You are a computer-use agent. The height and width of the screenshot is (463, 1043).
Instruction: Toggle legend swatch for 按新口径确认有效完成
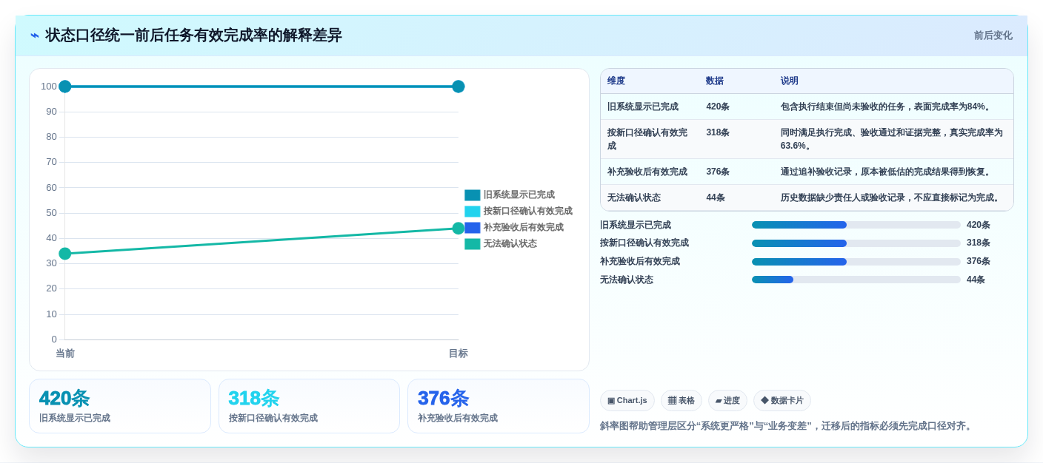[x=472, y=212]
